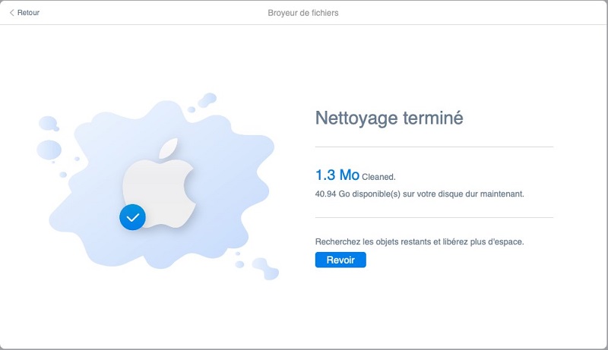Click the 'Recherchez les objets restants' text
608x350 pixels.
point(420,241)
